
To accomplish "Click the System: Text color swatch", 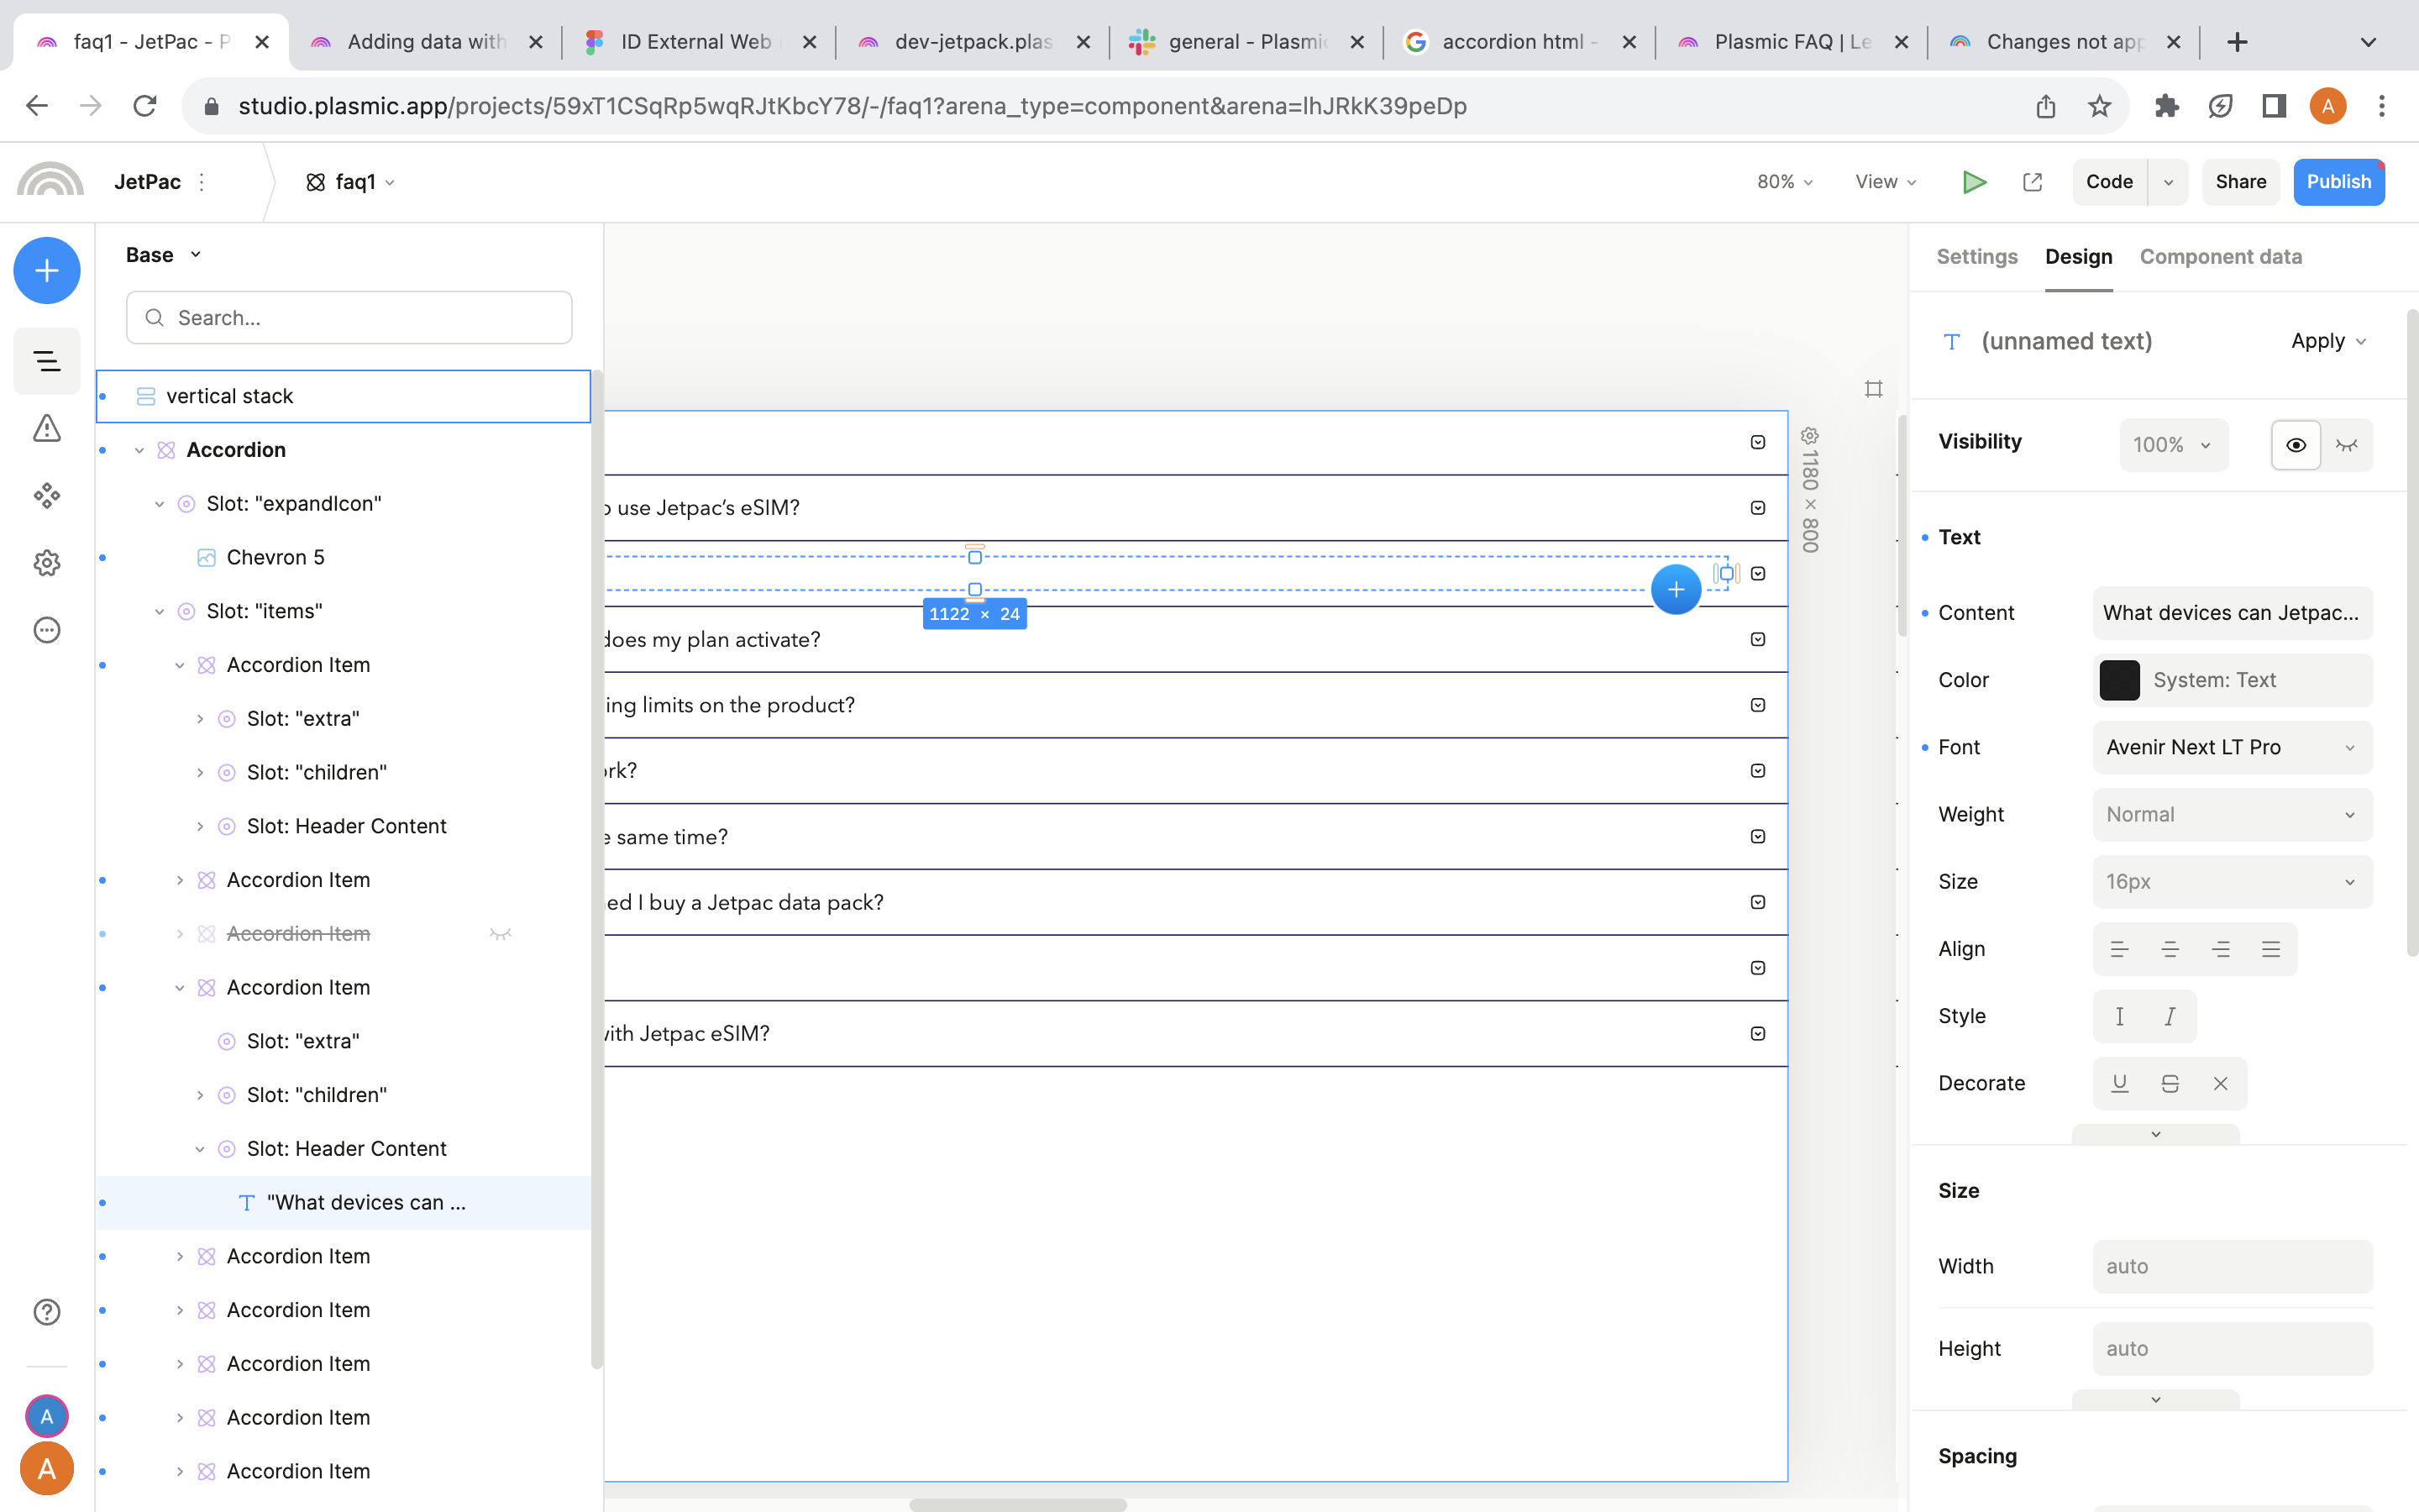I will coord(2119,680).
